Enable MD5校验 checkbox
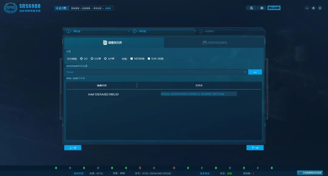This screenshot has height=176, width=328. tap(132, 58)
